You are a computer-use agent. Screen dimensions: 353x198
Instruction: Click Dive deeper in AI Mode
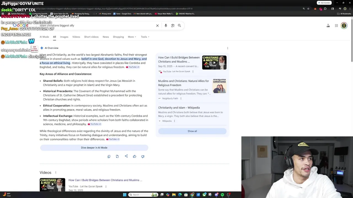click(x=94, y=148)
